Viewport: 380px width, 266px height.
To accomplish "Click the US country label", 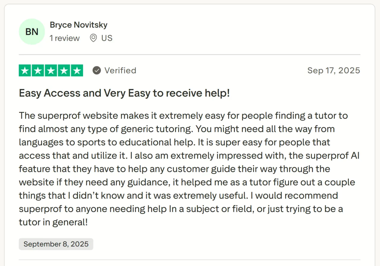I will click(x=107, y=38).
